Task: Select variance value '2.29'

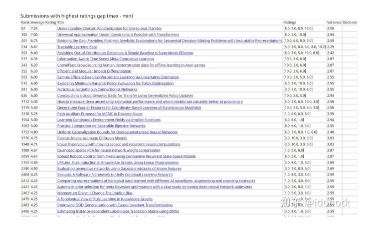Action: coord(330,46)
